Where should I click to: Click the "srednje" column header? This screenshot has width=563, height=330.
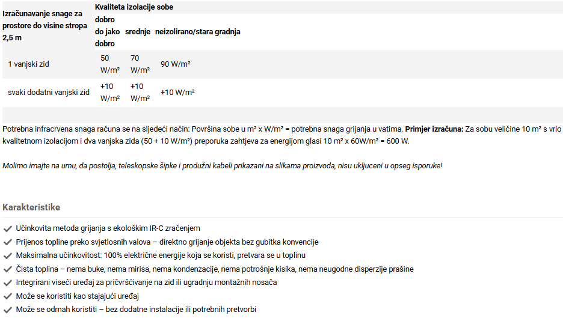click(x=138, y=31)
